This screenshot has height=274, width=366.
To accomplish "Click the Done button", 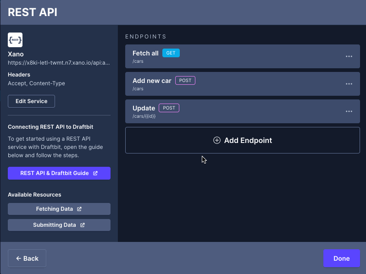I will (x=342, y=258).
